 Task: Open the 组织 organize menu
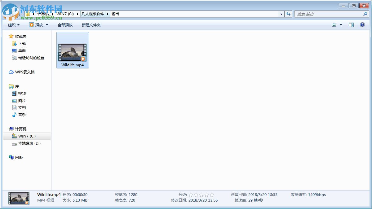pos(14,25)
